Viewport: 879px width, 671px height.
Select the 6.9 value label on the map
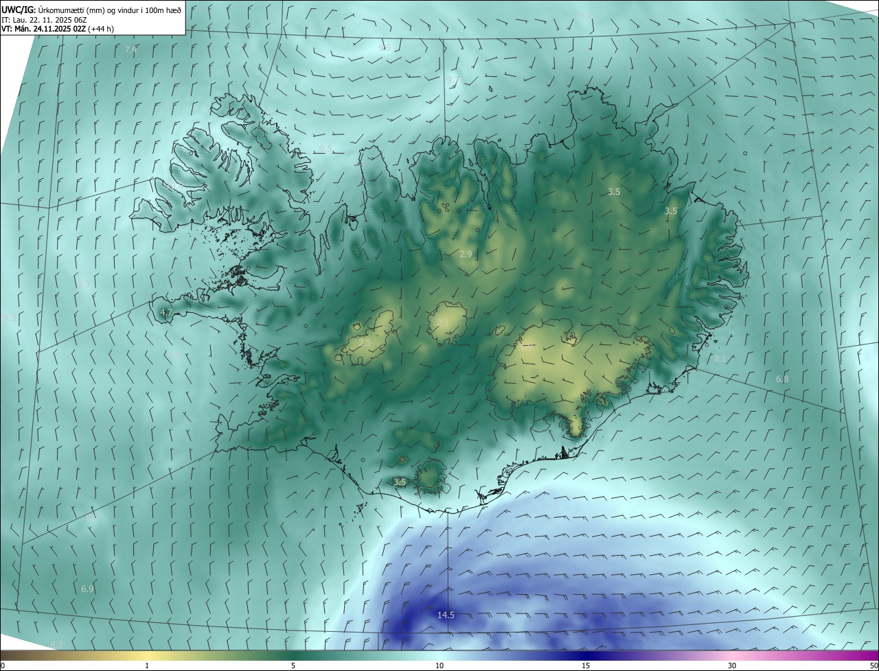[87, 589]
